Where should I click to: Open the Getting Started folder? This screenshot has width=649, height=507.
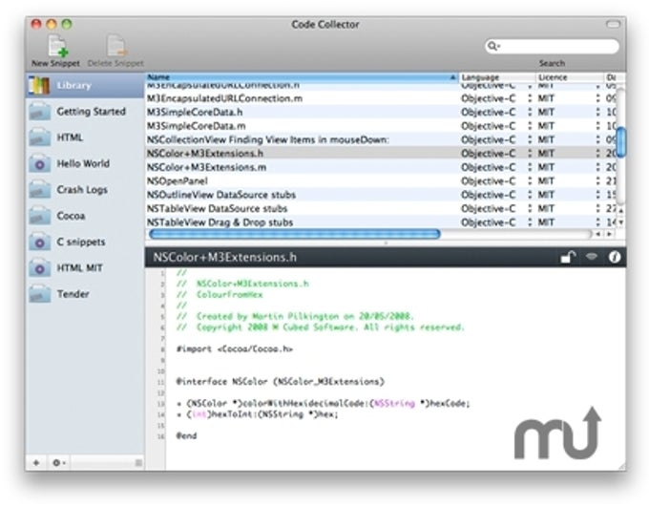tap(85, 112)
